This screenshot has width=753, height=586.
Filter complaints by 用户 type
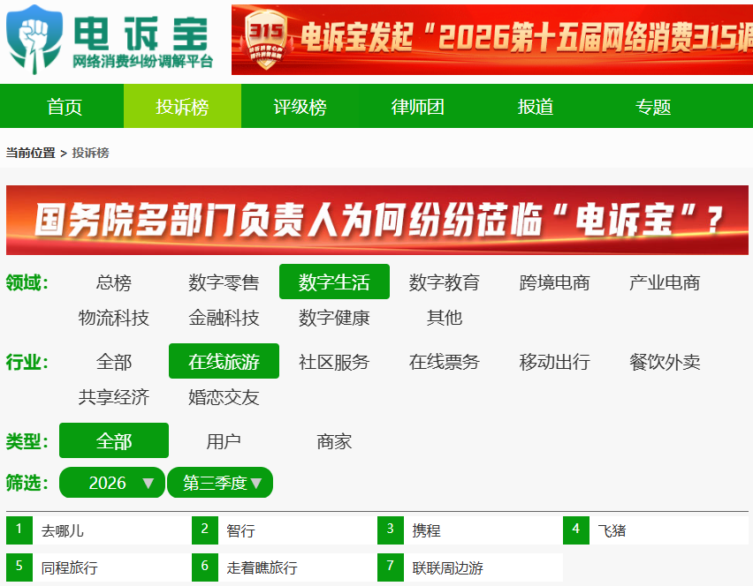224,440
